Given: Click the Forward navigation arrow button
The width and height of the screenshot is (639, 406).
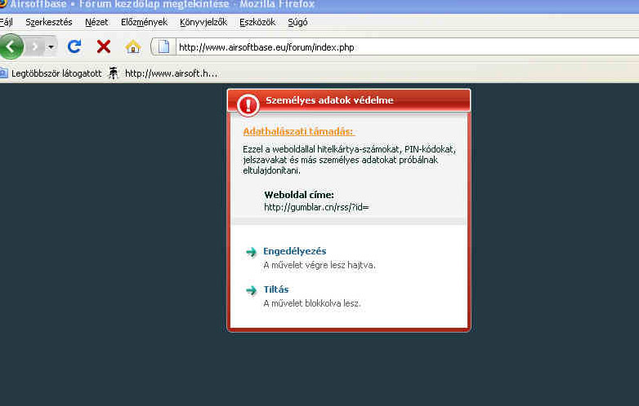Looking at the screenshot, I should pyautogui.click(x=35, y=46).
